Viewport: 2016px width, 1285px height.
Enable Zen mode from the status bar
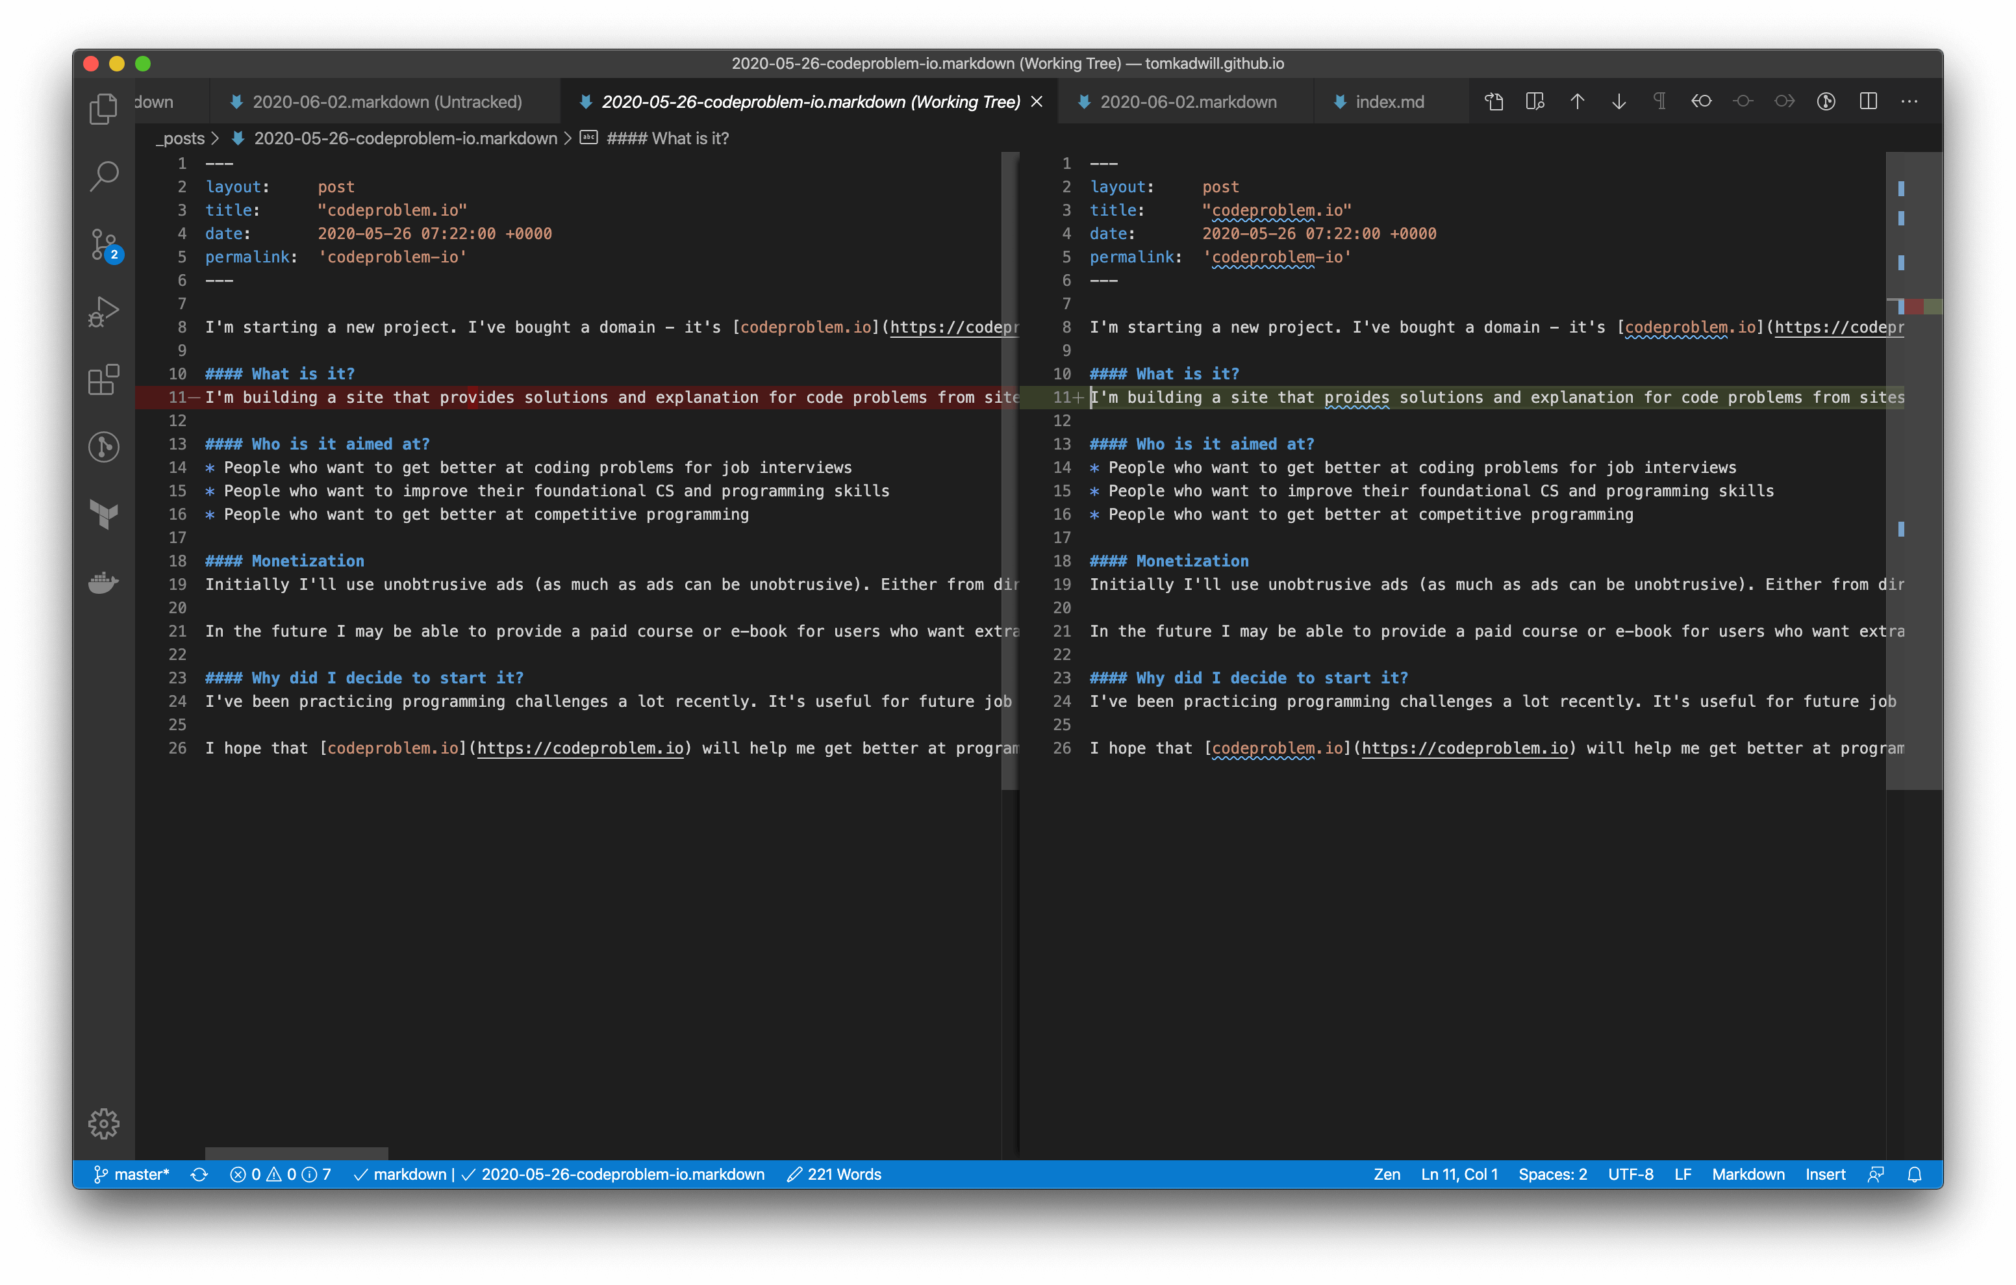pyautogui.click(x=1387, y=1175)
